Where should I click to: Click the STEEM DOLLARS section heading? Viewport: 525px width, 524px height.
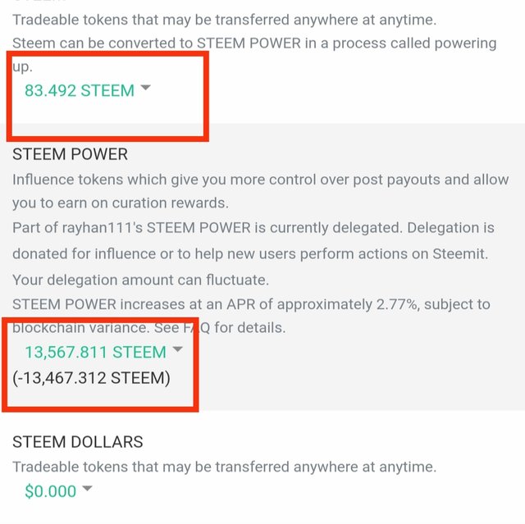pos(78,442)
